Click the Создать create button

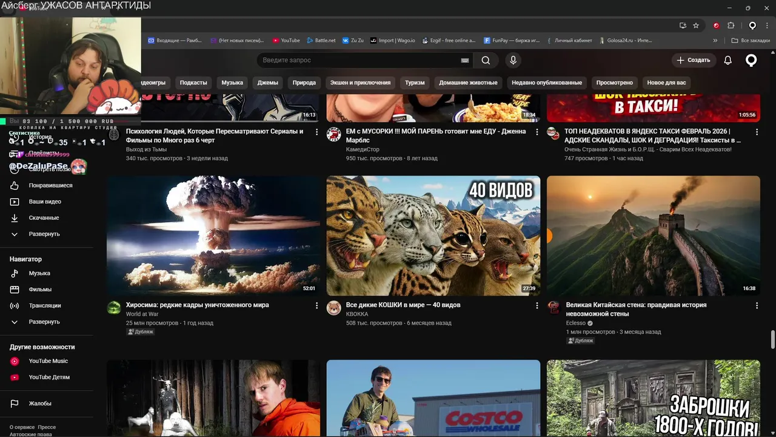click(694, 60)
